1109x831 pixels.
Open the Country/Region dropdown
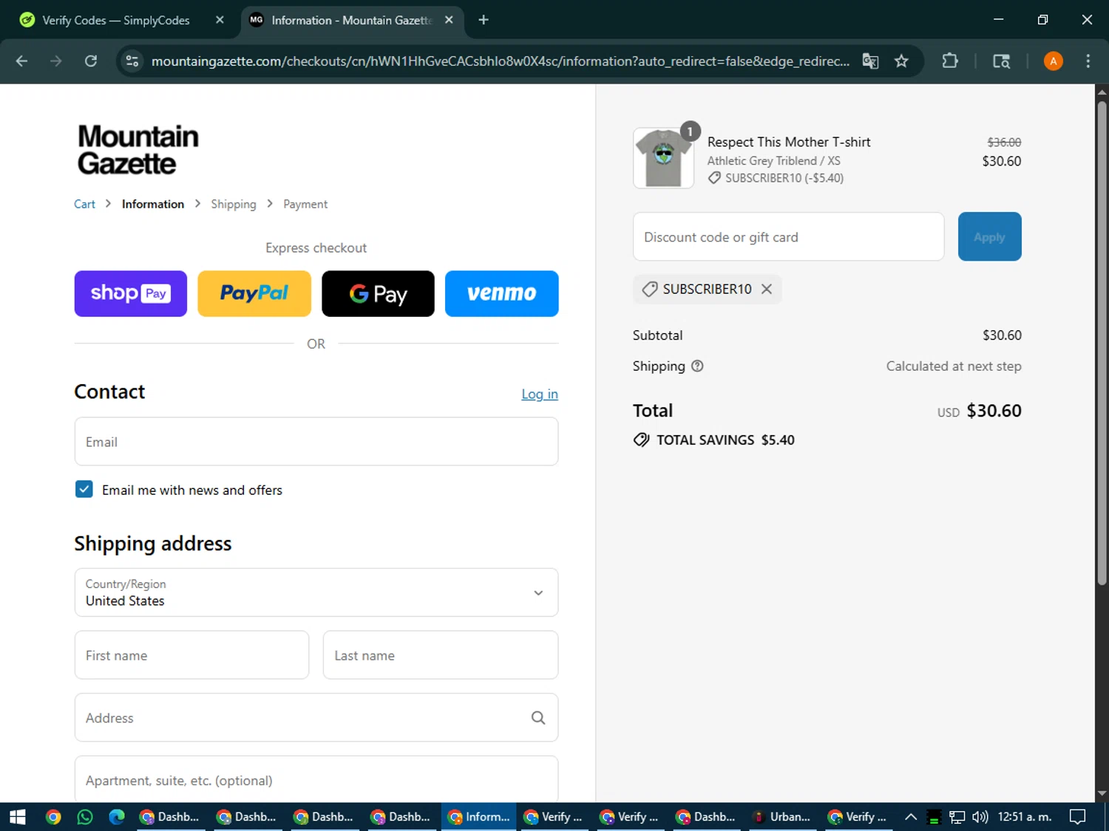point(316,592)
